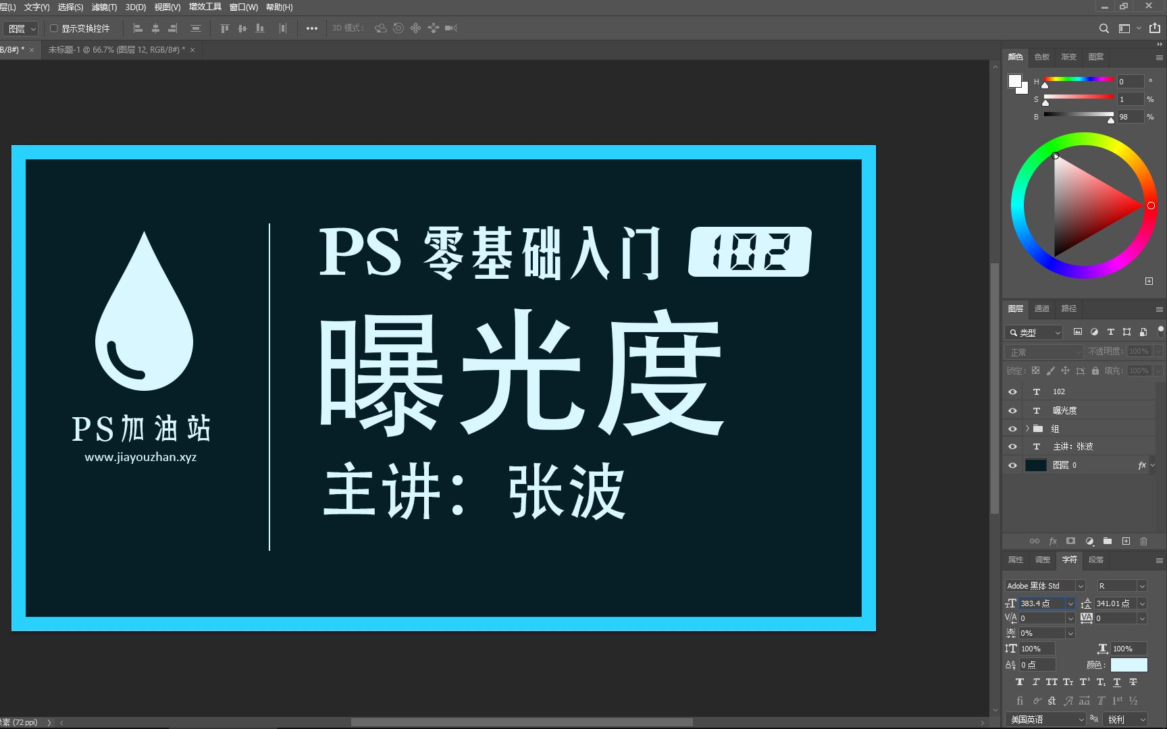Click the text color swatch in Character panel
1167x729 pixels.
pos(1129,665)
